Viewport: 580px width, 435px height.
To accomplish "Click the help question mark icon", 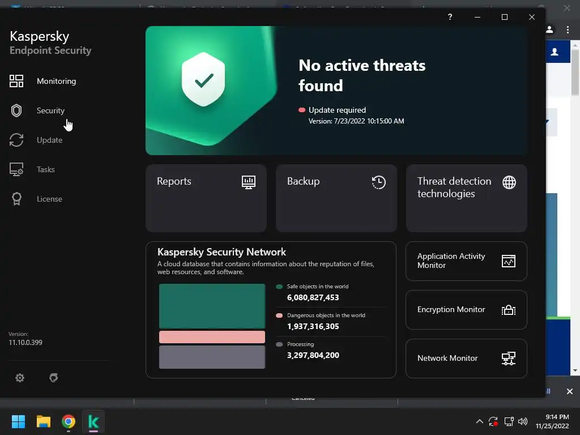I will (x=450, y=17).
